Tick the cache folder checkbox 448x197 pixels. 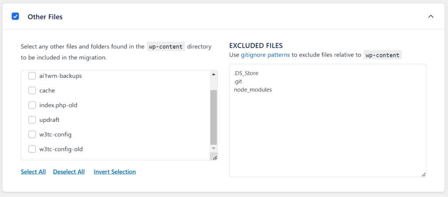coord(32,91)
